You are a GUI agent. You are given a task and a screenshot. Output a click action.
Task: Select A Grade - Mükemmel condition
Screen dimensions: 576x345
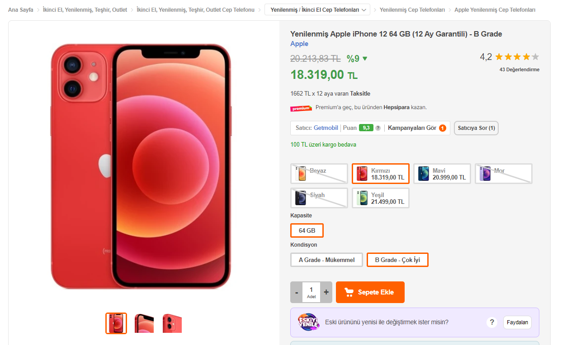pos(326,260)
